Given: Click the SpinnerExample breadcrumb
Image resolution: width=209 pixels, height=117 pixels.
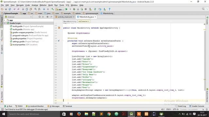Looking at the screenshot, I should coord(10,13).
